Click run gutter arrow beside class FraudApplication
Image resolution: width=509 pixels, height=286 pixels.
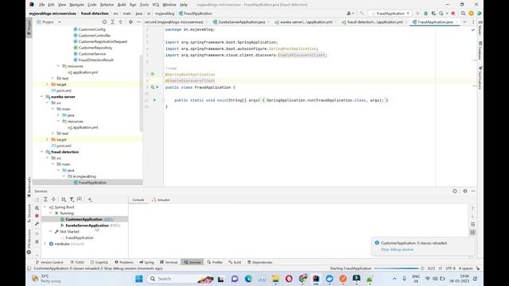[x=157, y=87]
